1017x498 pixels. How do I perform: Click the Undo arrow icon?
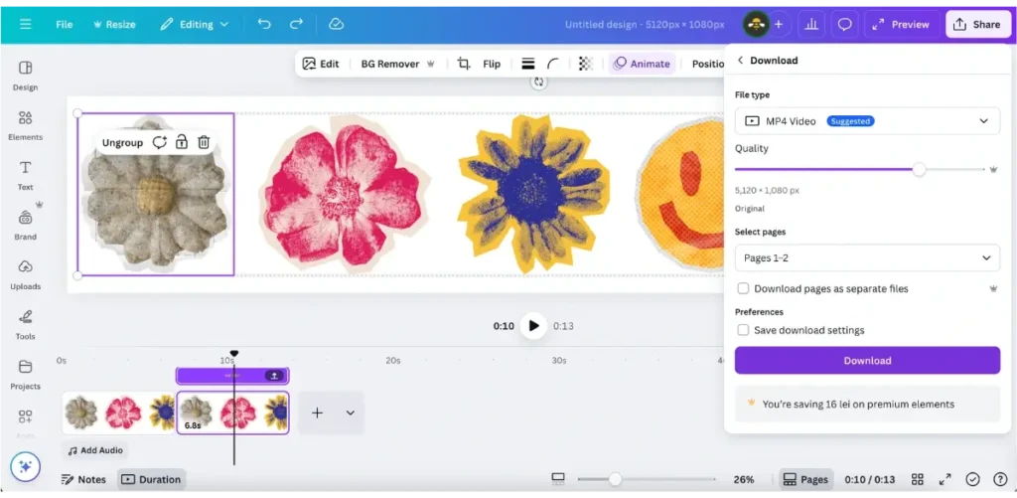tap(263, 24)
